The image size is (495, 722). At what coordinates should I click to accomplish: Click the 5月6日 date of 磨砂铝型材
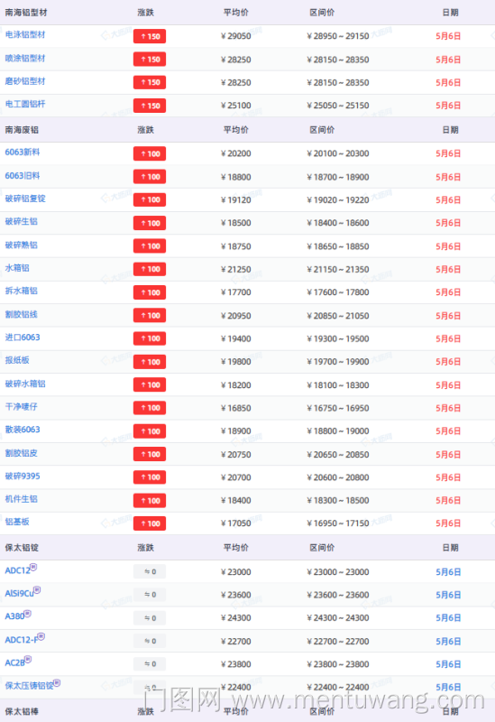448,82
